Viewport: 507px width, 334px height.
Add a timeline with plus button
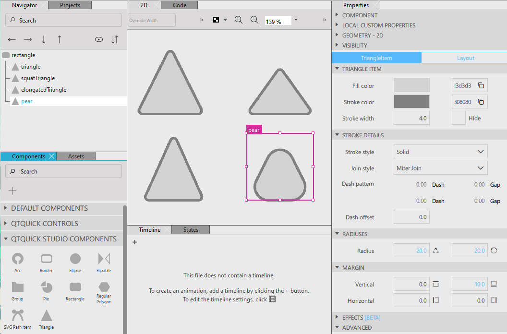click(x=135, y=242)
